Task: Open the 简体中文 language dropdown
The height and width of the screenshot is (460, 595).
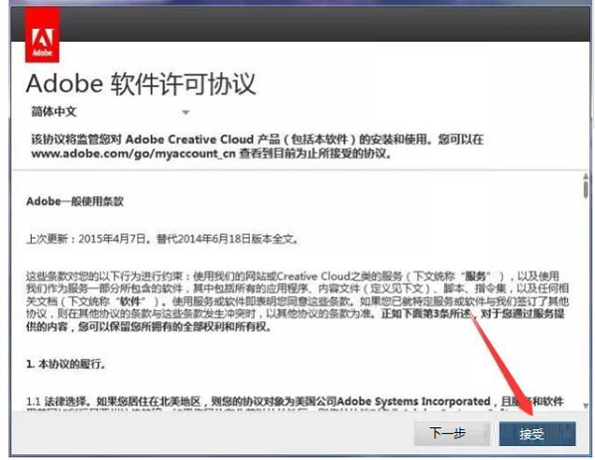Action: 110,112
